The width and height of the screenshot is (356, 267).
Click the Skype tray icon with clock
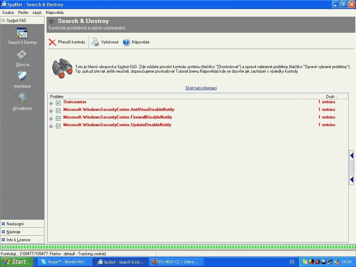(305, 262)
